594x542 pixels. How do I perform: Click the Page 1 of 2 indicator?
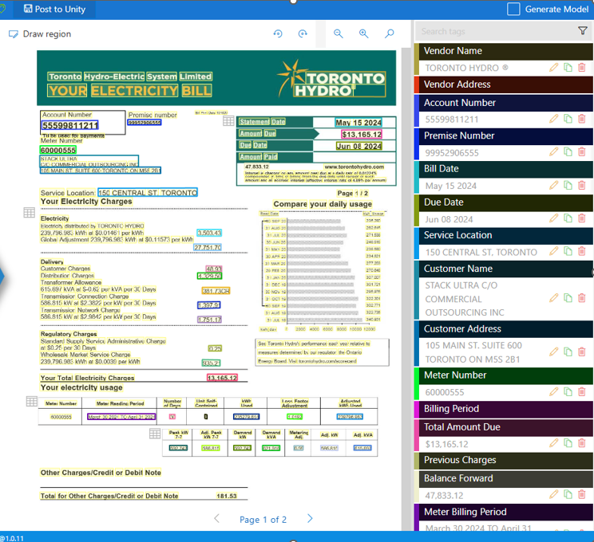pyautogui.click(x=263, y=520)
